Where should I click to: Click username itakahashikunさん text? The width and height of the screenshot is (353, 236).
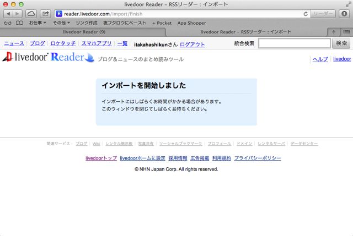click(156, 45)
